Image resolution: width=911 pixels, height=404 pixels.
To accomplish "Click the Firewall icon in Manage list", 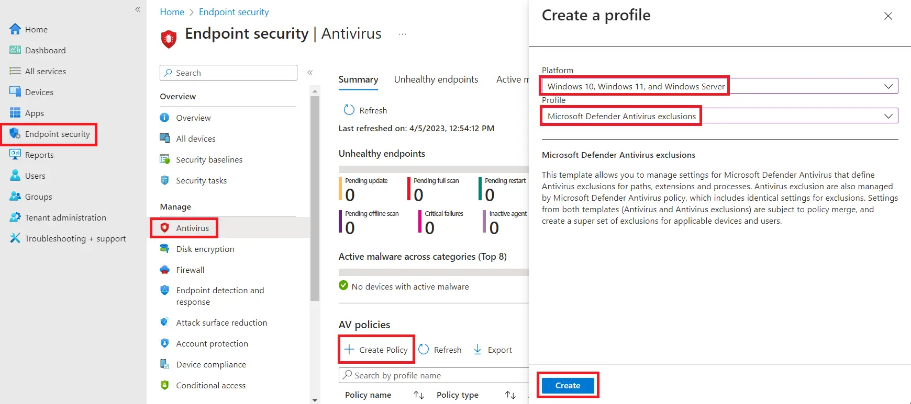I will 164,270.
